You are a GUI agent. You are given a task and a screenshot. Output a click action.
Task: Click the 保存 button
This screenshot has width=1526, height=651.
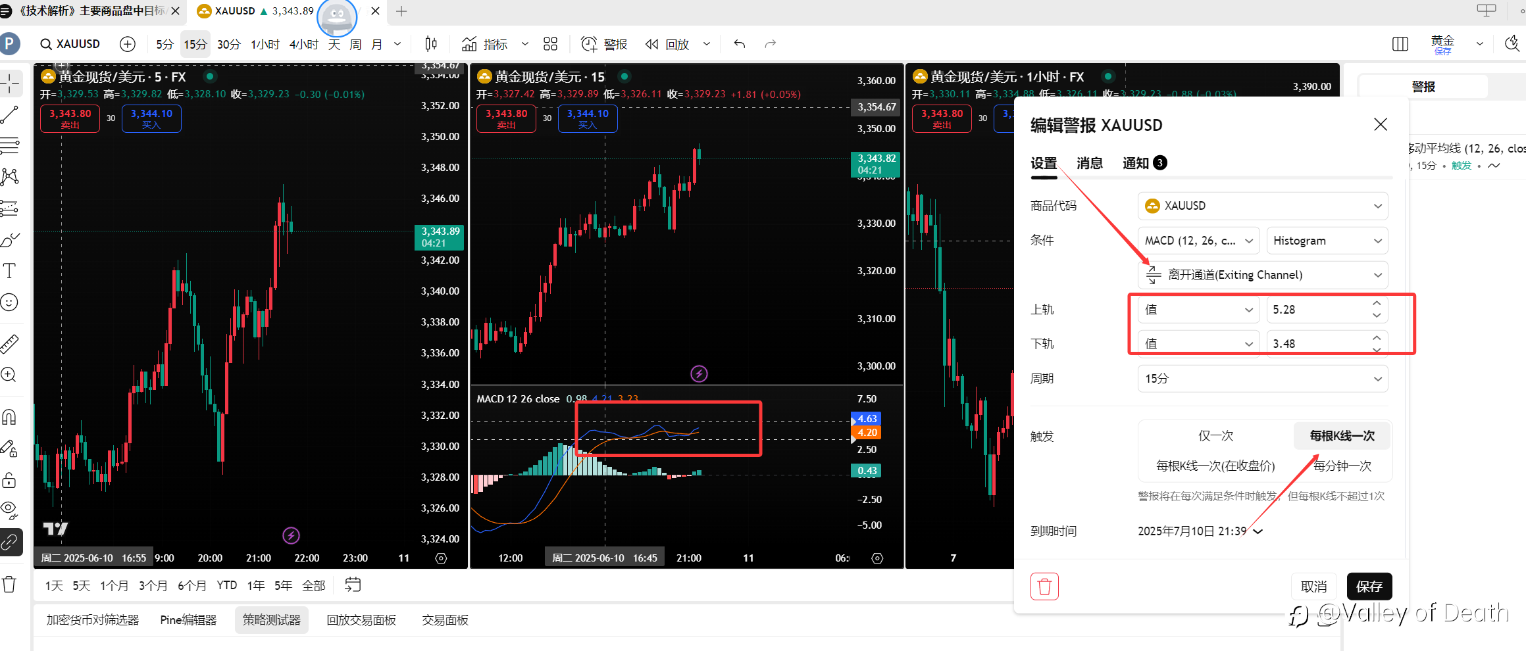tap(1369, 587)
